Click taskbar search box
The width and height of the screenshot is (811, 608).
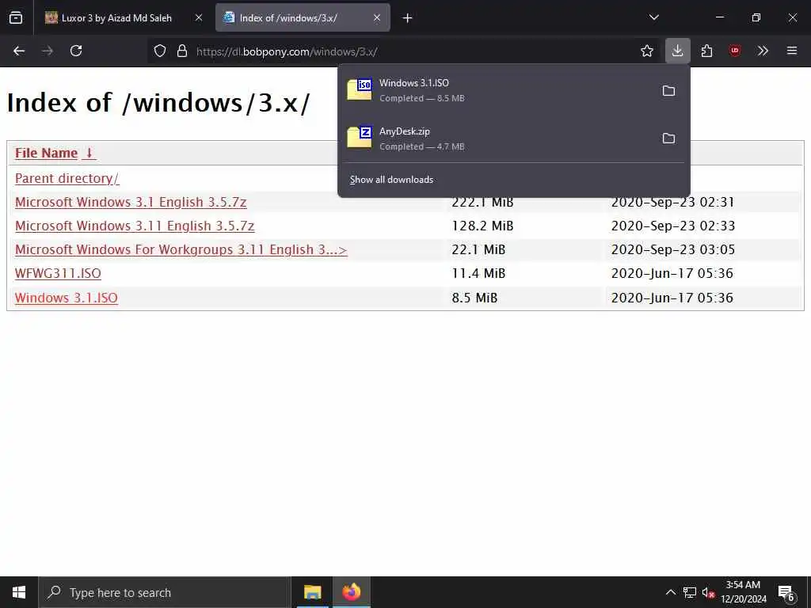click(x=165, y=592)
